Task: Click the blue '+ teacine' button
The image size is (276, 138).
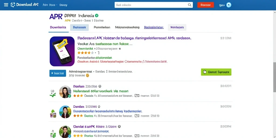Action: [x=58, y=73]
